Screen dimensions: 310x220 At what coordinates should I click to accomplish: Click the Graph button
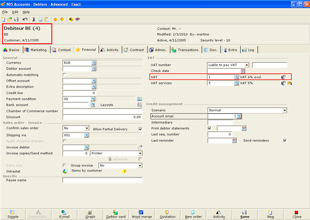click(x=90, y=214)
